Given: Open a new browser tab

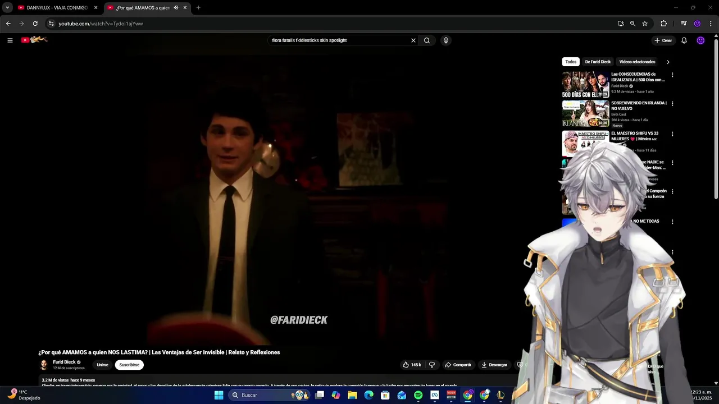Looking at the screenshot, I should pyautogui.click(x=198, y=8).
